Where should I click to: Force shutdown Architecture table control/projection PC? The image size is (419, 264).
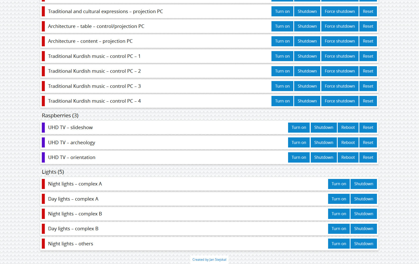pyautogui.click(x=340, y=26)
